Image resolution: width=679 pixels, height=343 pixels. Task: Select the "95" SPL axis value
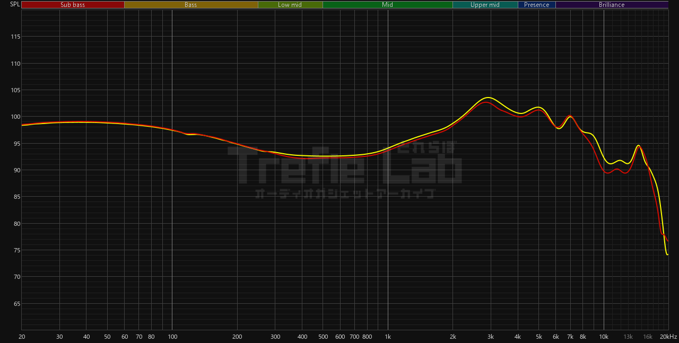point(16,144)
